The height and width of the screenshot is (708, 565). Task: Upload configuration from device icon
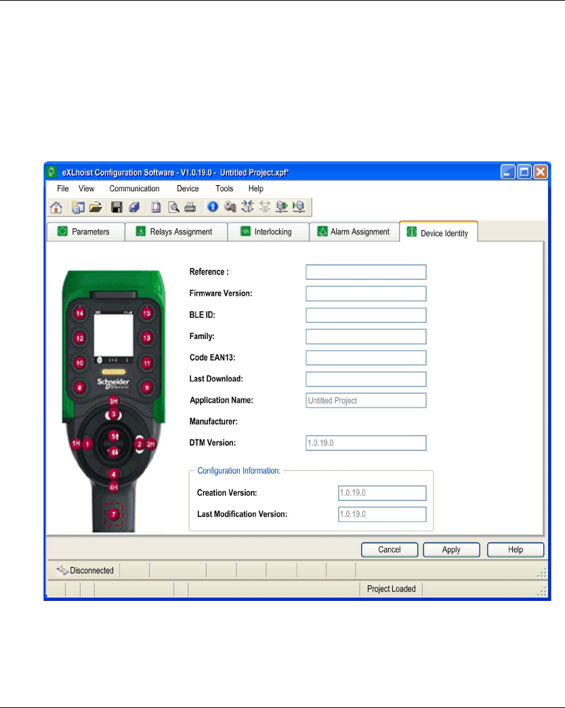coord(299,207)
